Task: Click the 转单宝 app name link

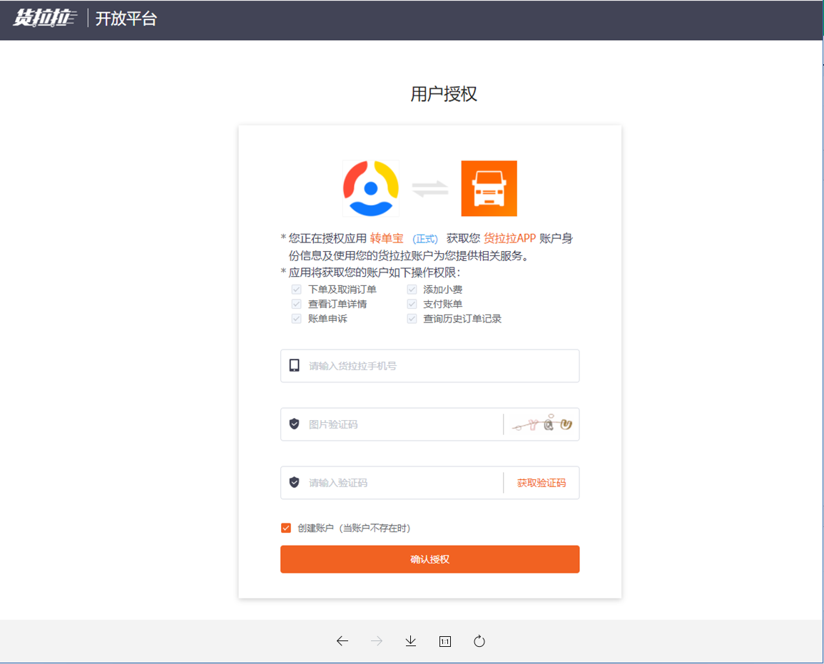Action: click(x=387, y=238)
